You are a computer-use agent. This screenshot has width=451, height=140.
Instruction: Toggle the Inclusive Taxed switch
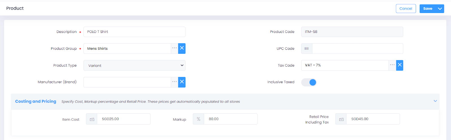(309, 82)
